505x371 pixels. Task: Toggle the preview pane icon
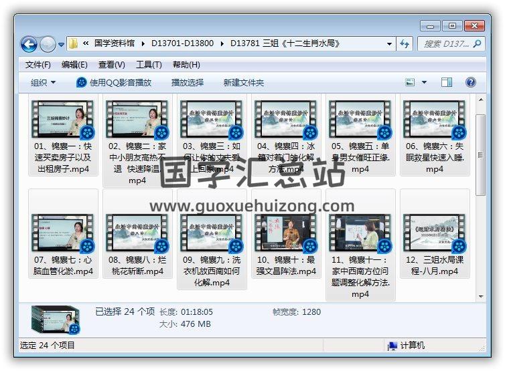(446, 82)
